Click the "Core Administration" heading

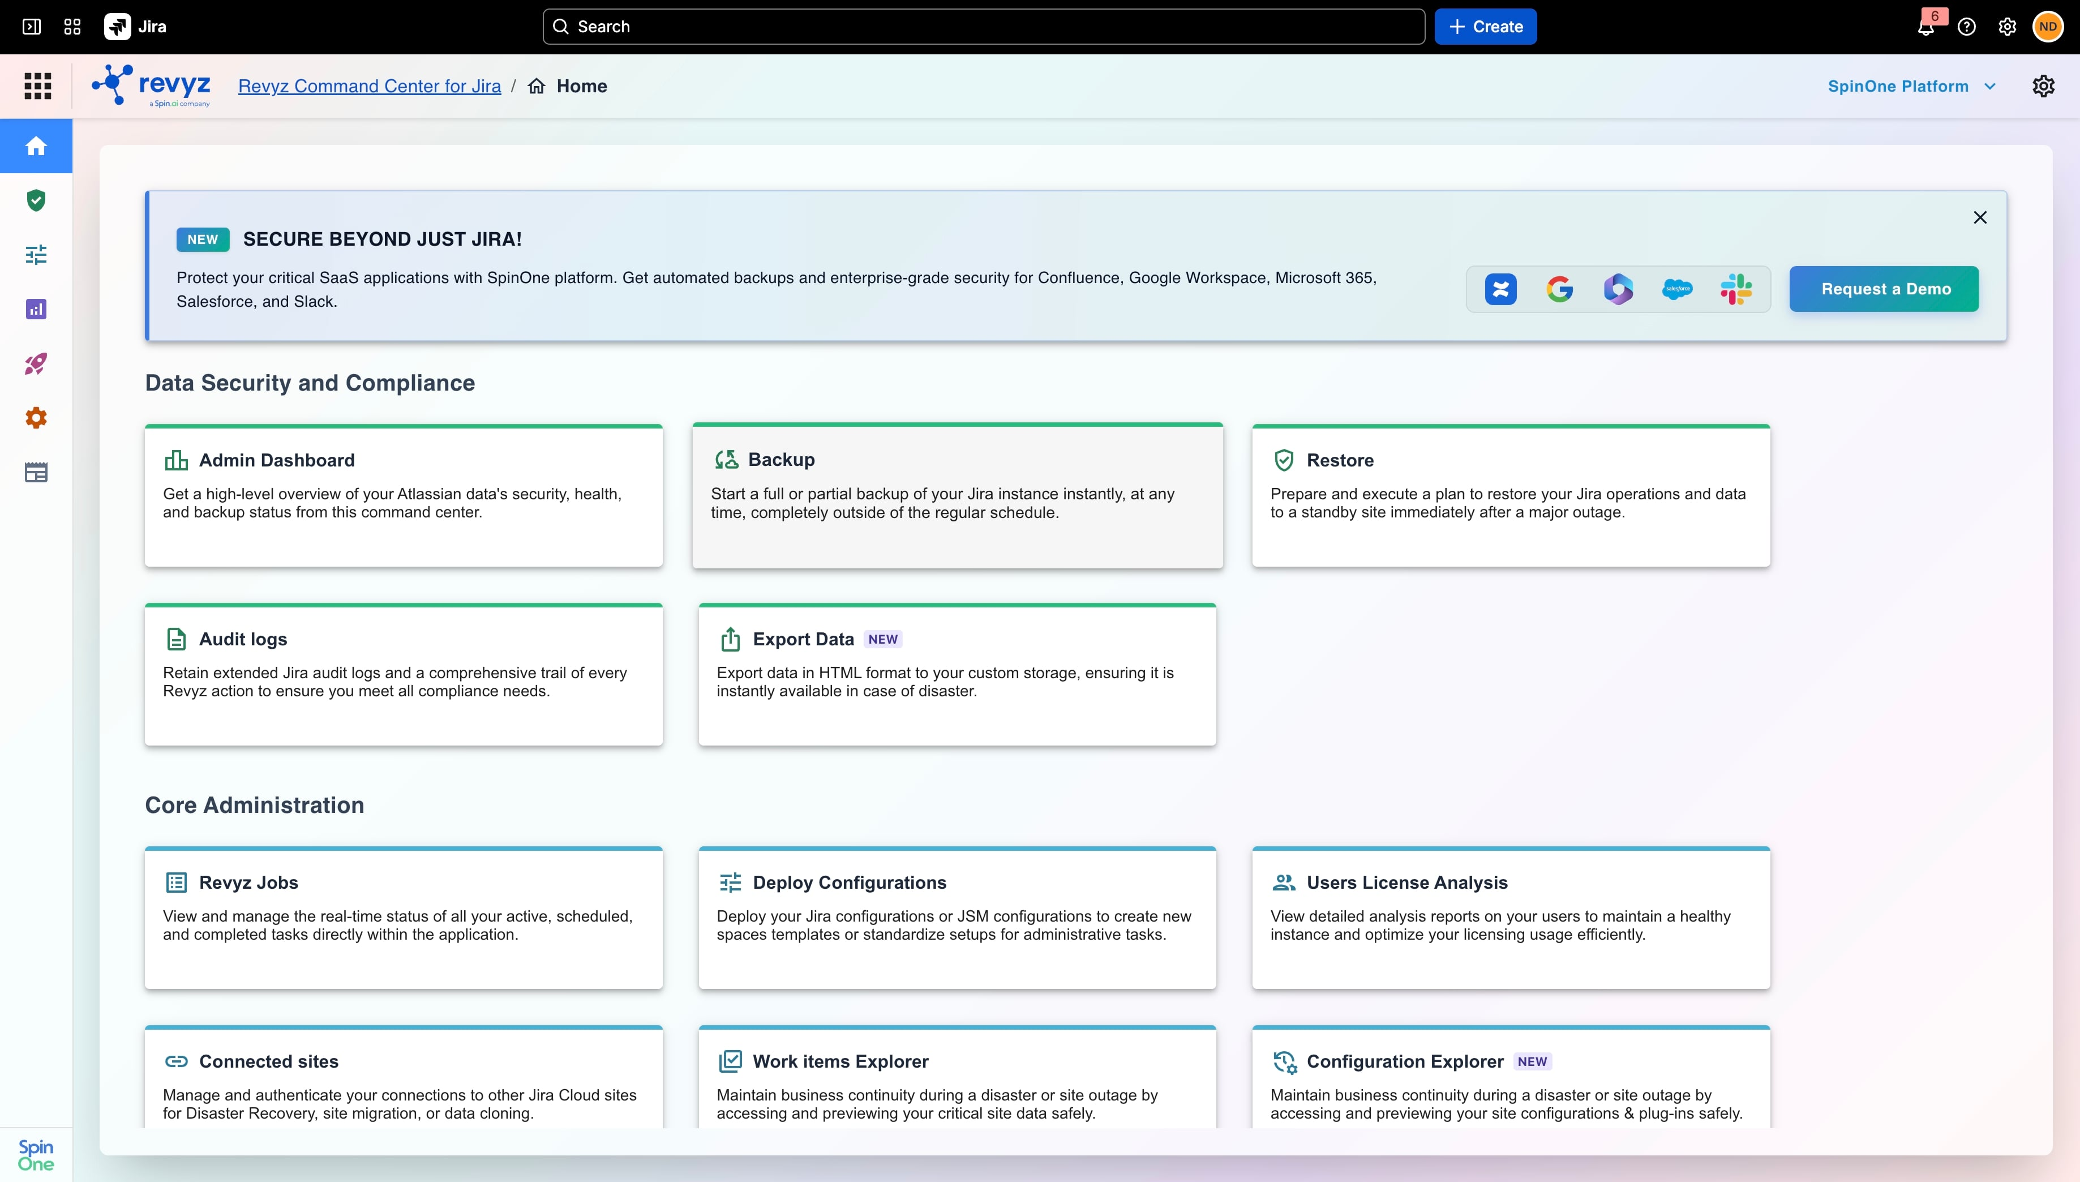(x=255, y=806)
